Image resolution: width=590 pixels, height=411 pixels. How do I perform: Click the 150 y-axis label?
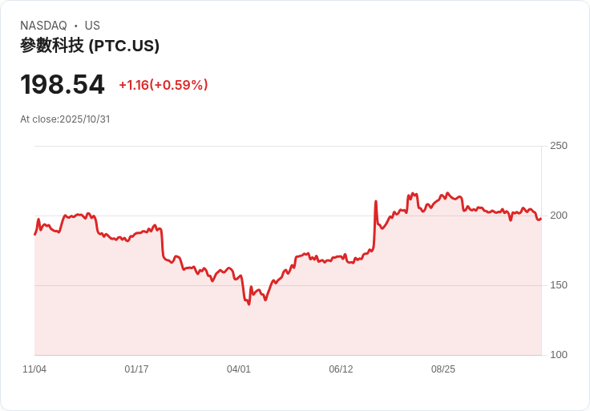pyautogui.click(x=559, y=285)
